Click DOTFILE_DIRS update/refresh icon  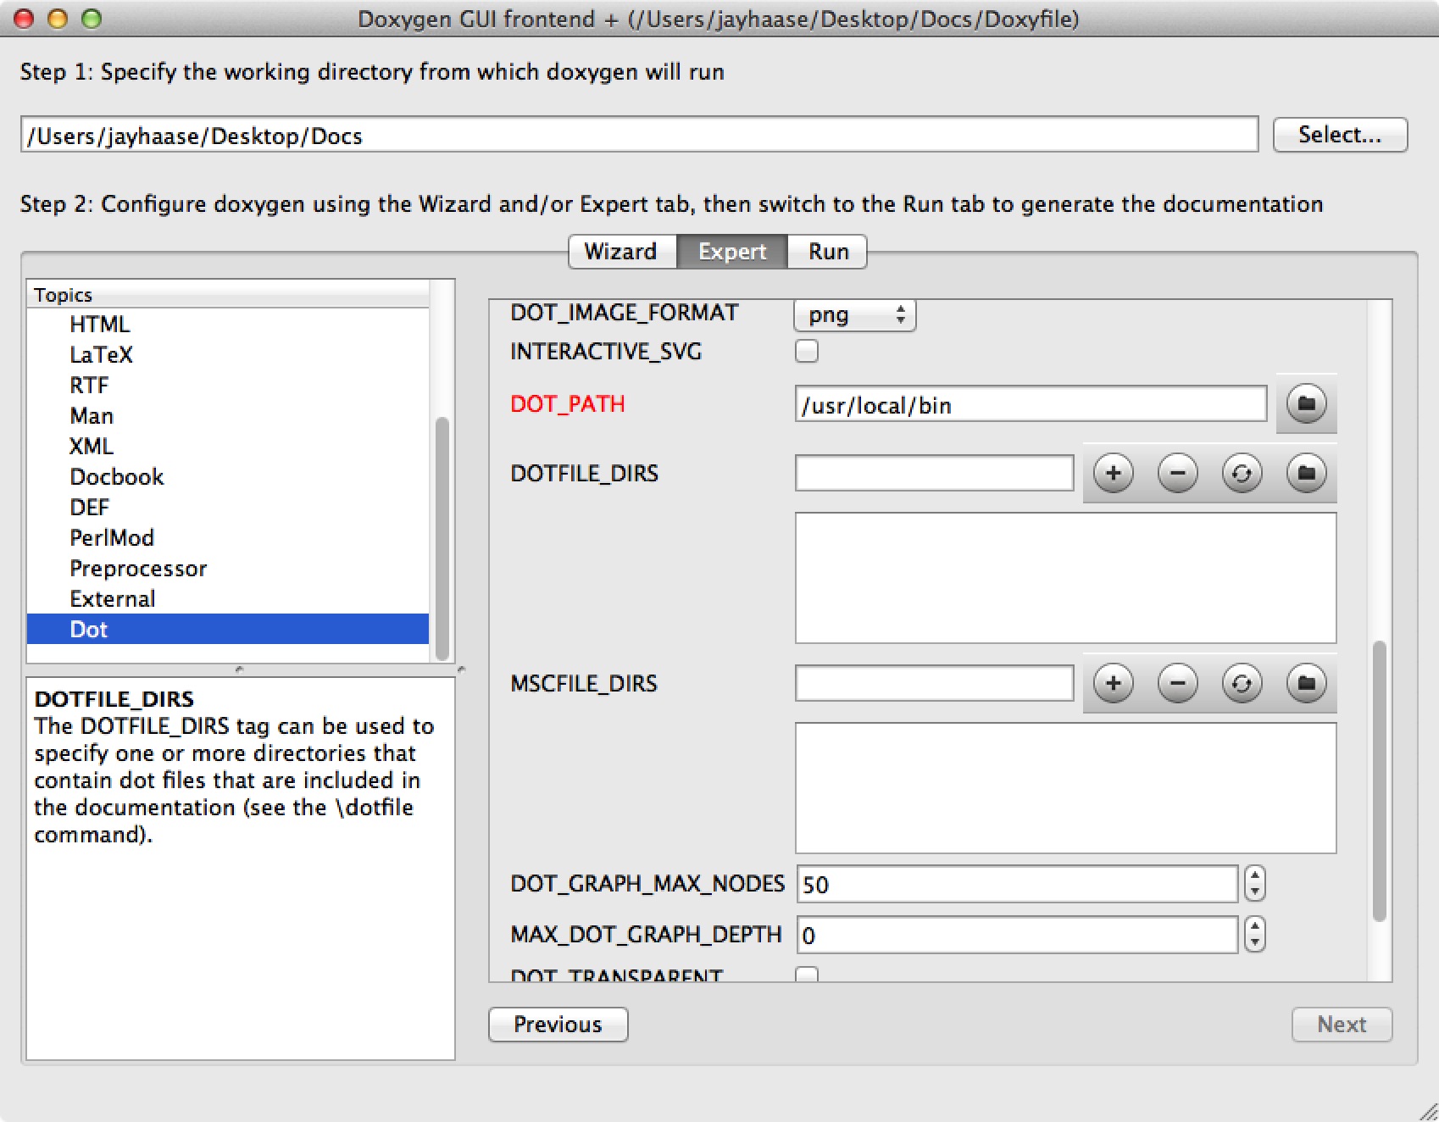click(x=1242, y=473)
